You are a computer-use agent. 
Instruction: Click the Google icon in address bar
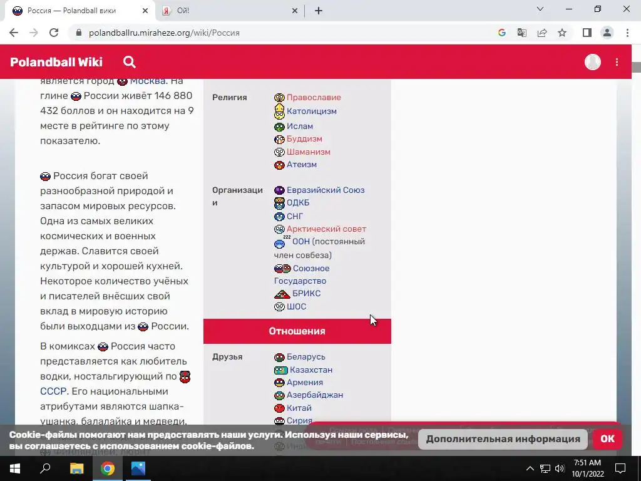pyautogui.click(x=501, y=33)
